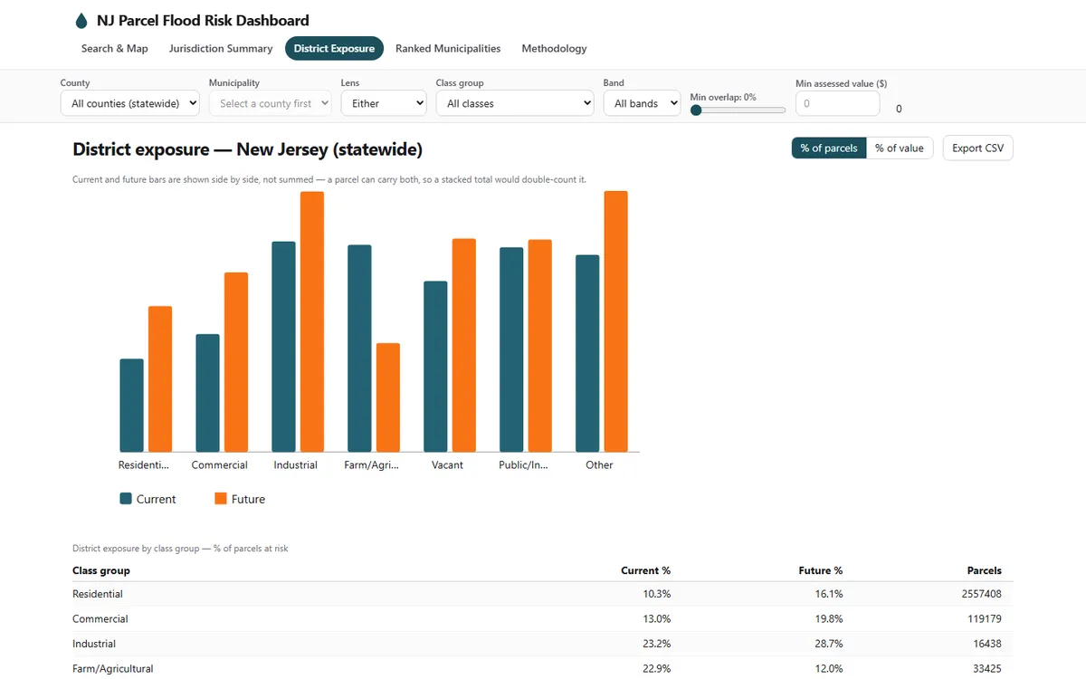Click Farm/Agricultural parcels value 33425
This screenshot has height=679, width=1086.
(986, 668)
